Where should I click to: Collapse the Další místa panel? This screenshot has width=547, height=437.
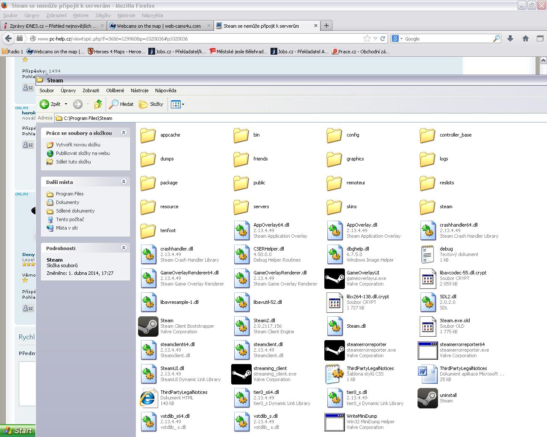[x=124, y=182]
